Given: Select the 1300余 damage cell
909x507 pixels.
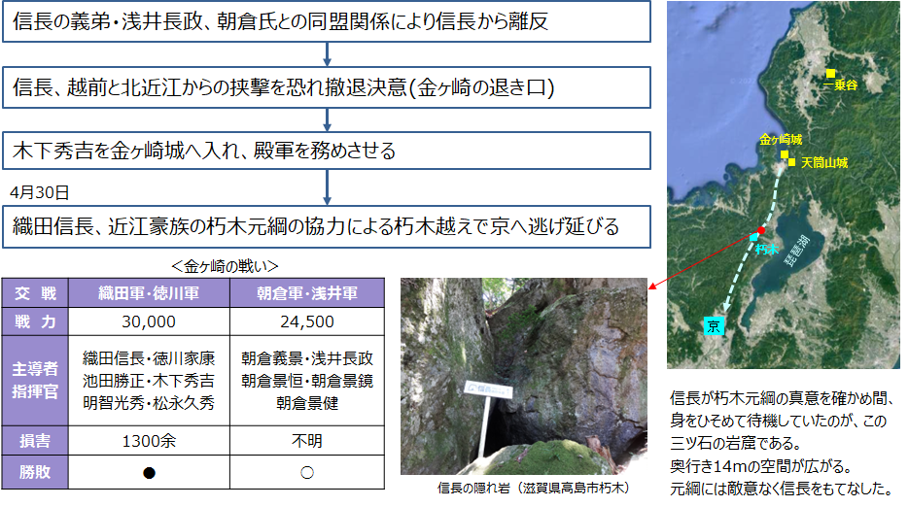Looking at the screenshot, I should point(149,441).
